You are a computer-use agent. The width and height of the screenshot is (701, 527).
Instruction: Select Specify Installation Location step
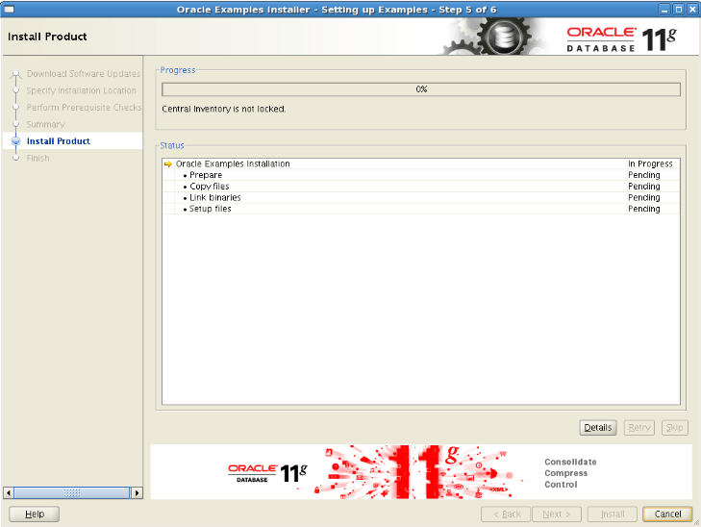pyautogui.click(x=81, y=90)
